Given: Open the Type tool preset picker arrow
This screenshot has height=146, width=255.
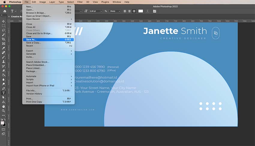Looking at the screenshot, I should [16, 11].
